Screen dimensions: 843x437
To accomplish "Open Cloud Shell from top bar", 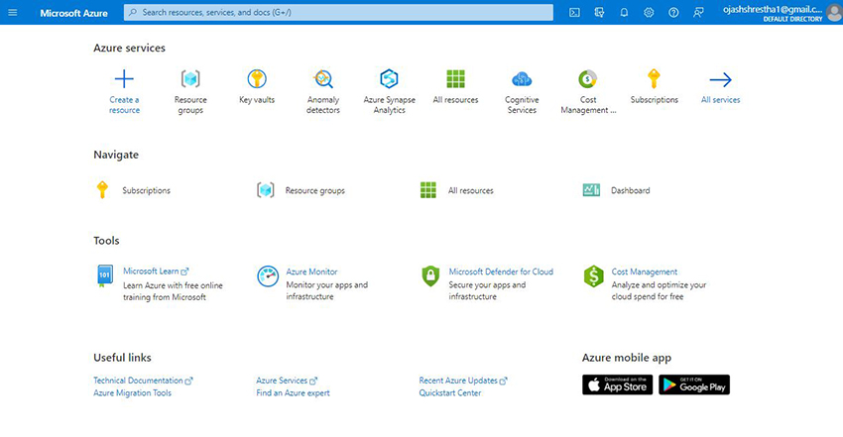I will [x=574, y=13].
